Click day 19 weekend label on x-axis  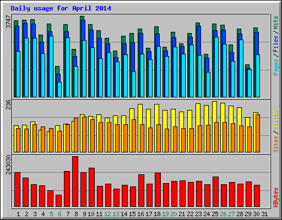point(165,214)
